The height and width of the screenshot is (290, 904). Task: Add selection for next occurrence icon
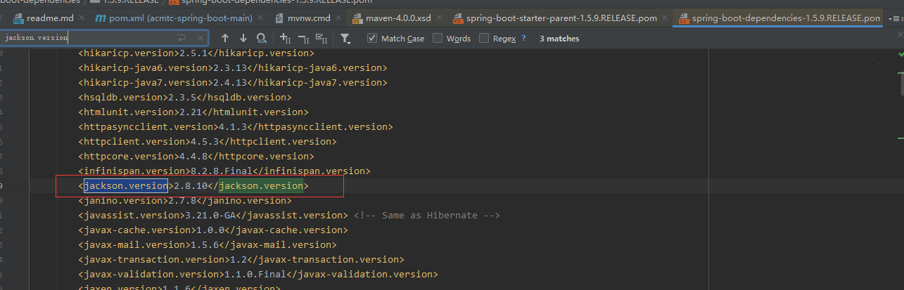coord(285,38)
